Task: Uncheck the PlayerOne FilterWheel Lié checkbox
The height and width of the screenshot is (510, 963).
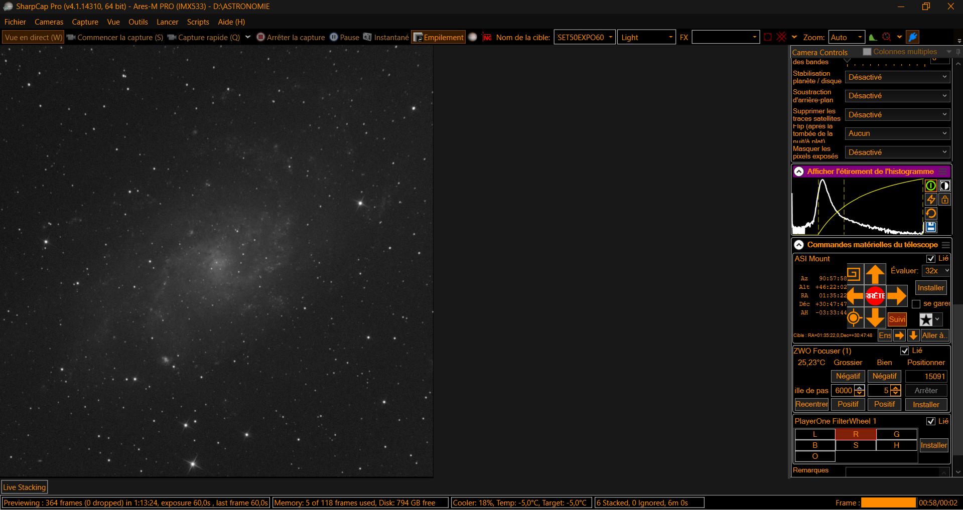Action: click(931, 421)
